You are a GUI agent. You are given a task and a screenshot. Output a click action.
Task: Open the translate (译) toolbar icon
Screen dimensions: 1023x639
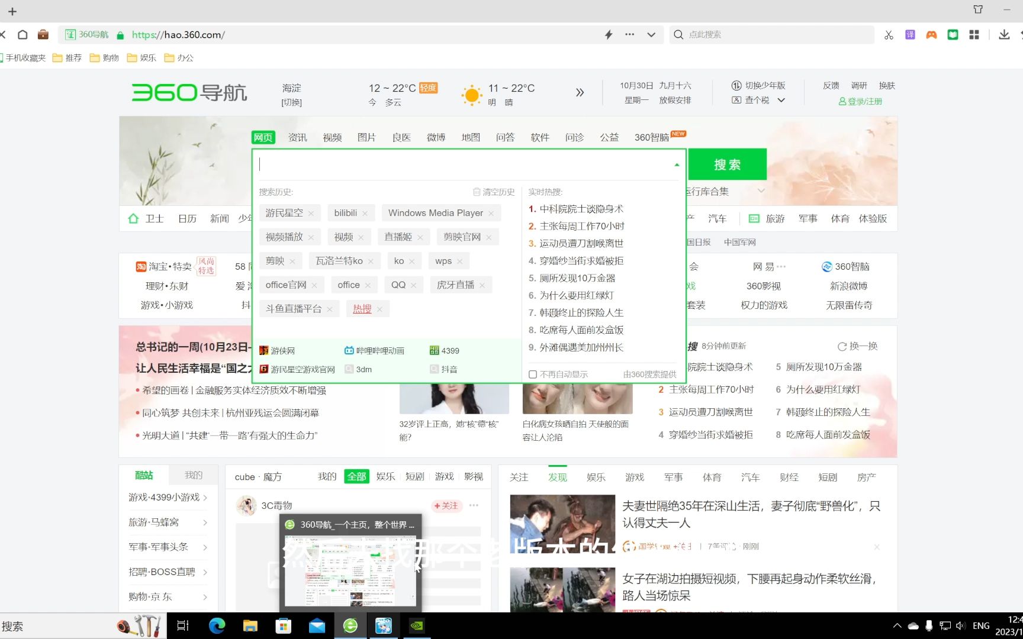pos(910,34)
